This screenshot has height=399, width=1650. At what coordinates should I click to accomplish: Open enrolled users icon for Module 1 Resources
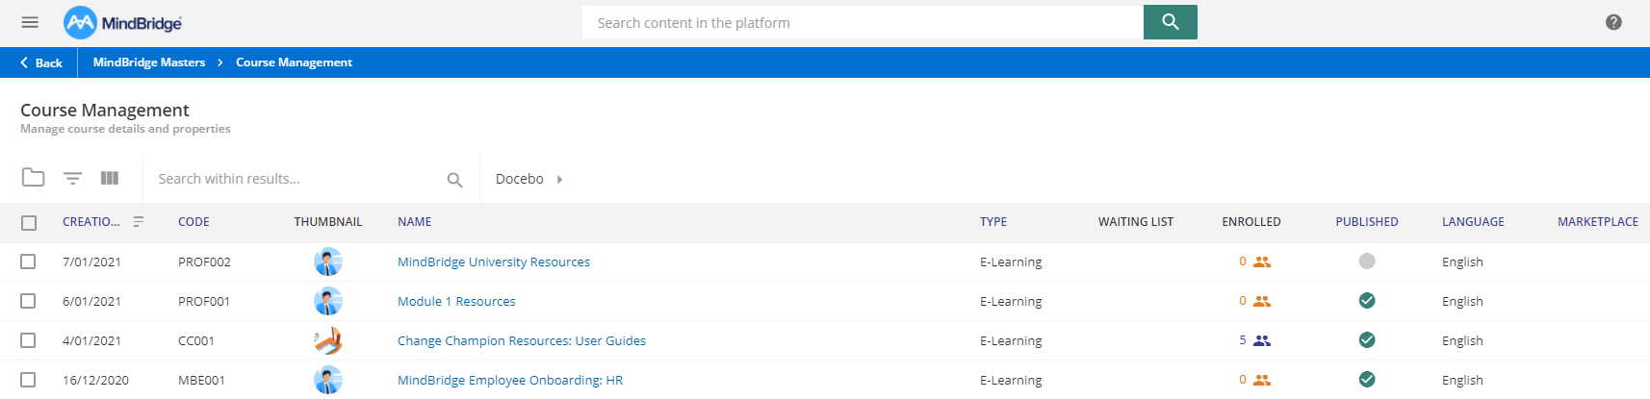tap(1262, 301)
